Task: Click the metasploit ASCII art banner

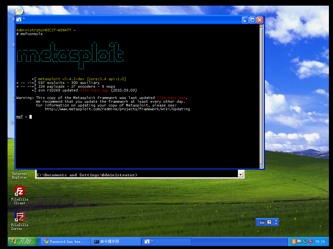Action: [70, 55]
